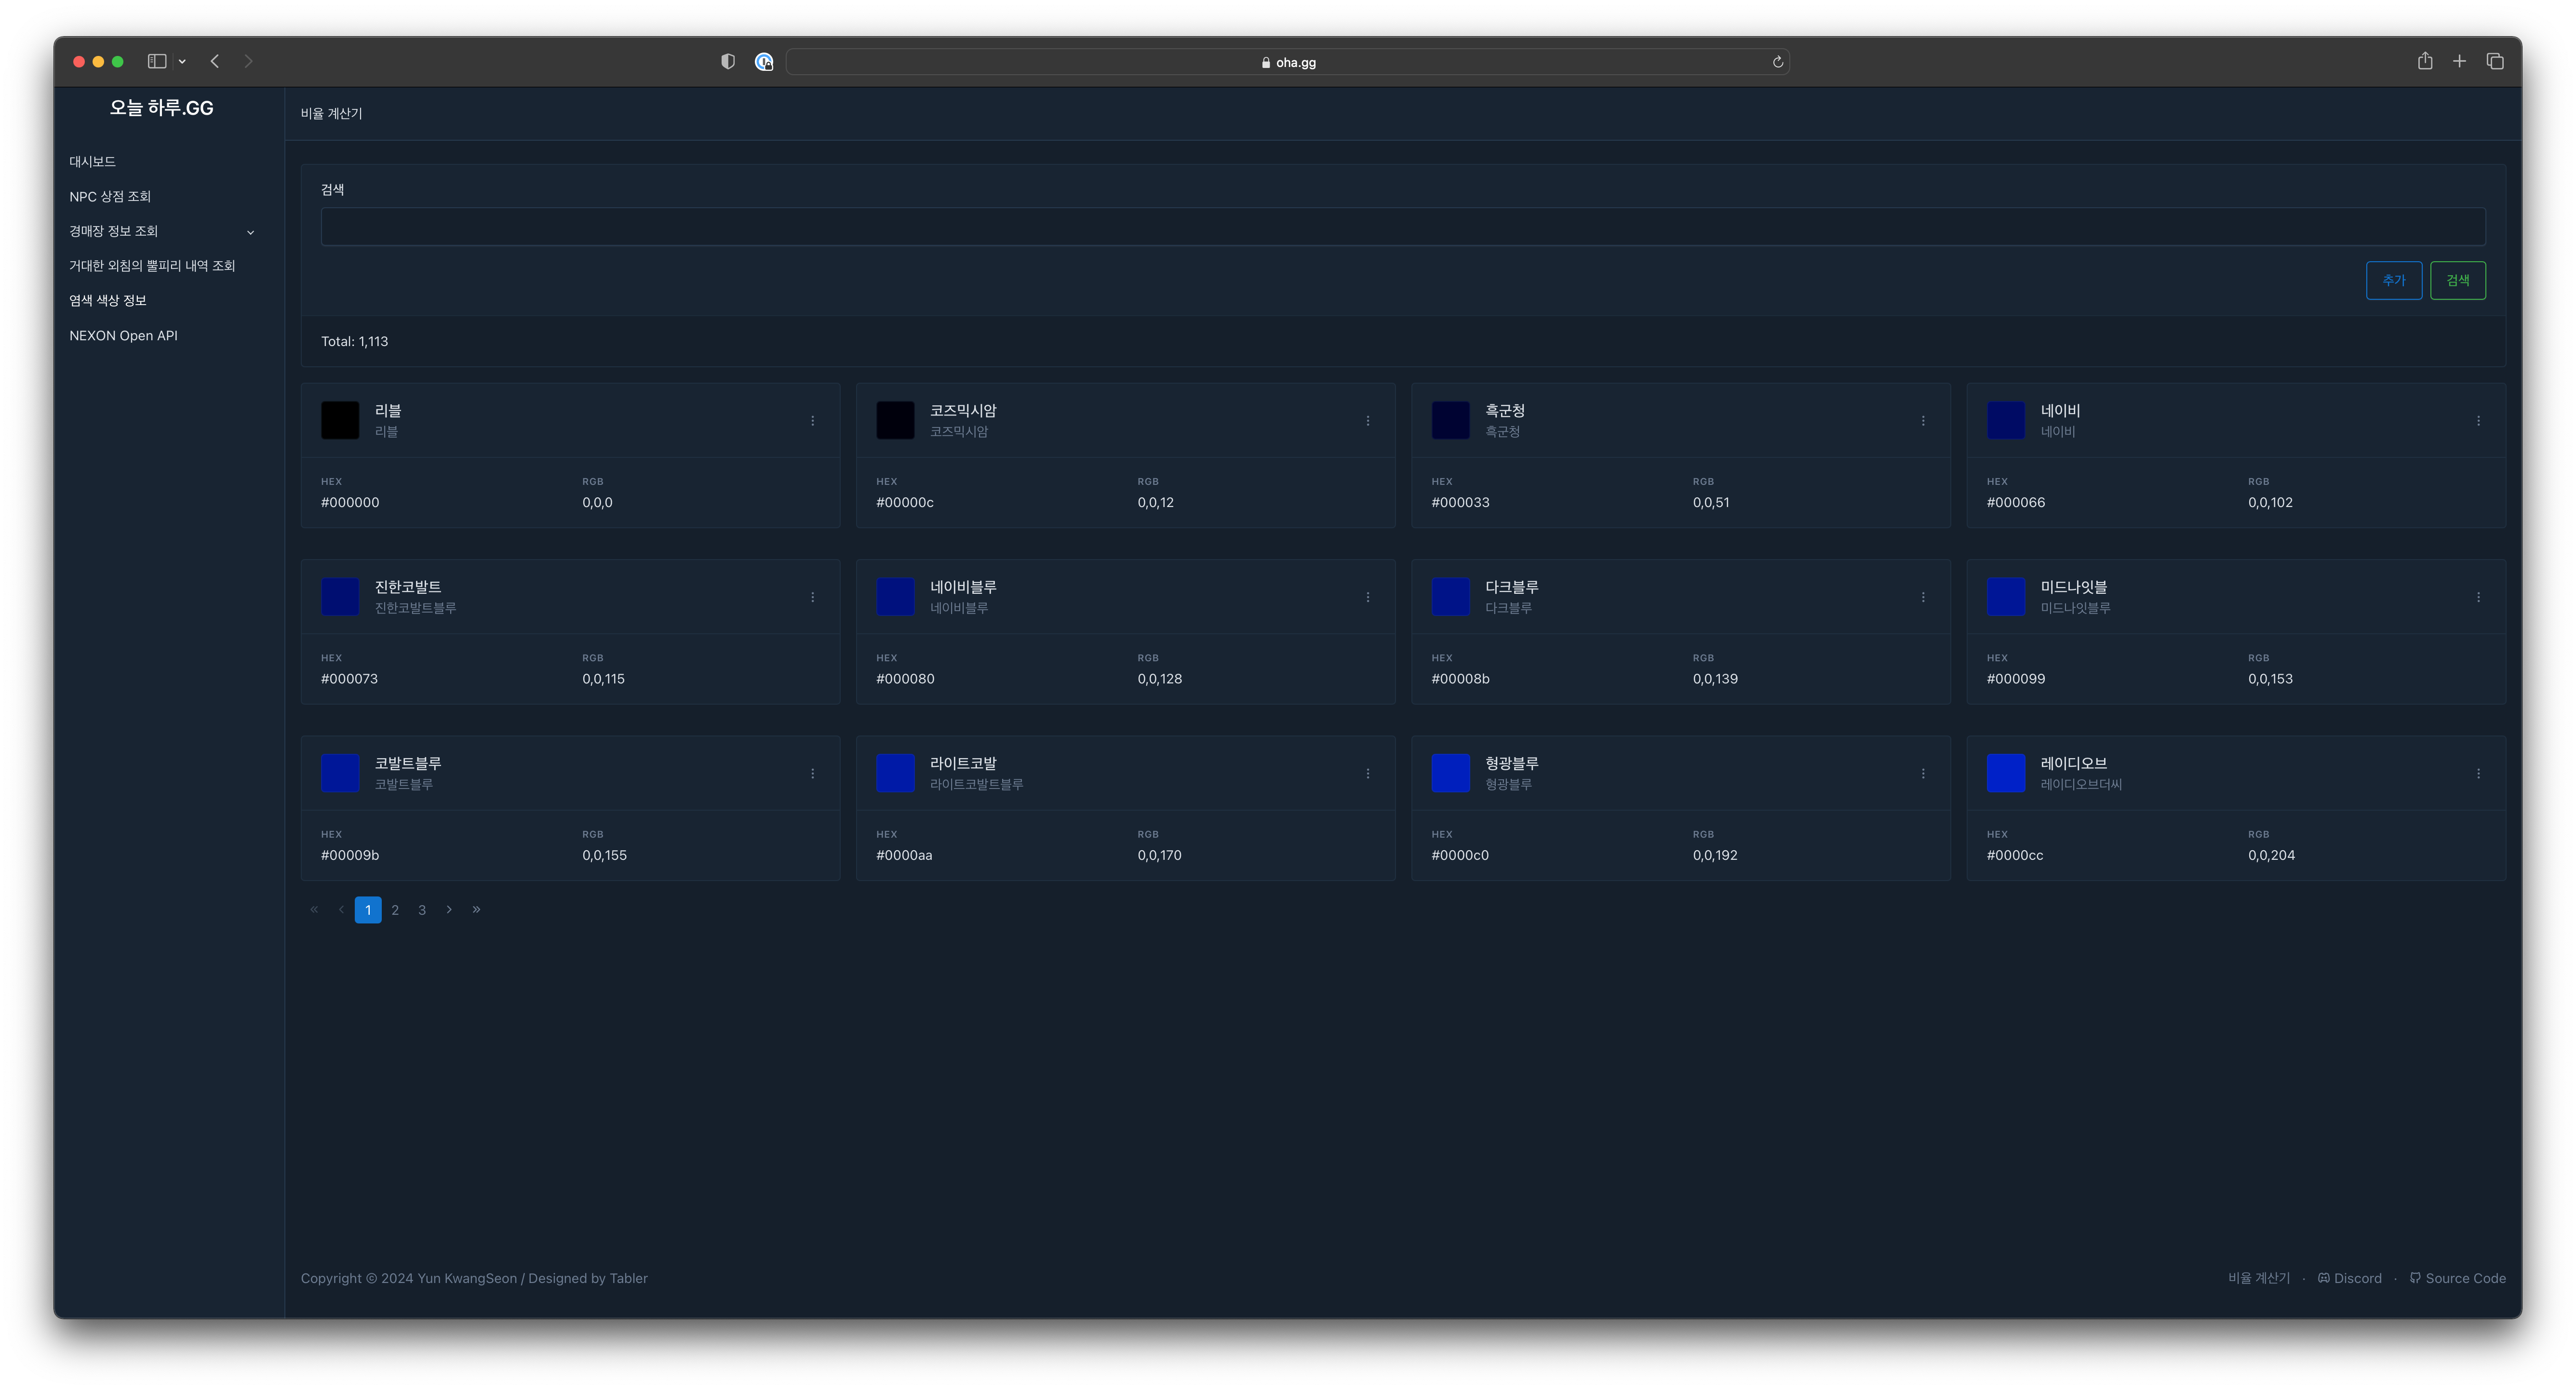The image size is (2576, 1390).
Task: Go to next page chevron in pagination
Action: pos(449,910)
